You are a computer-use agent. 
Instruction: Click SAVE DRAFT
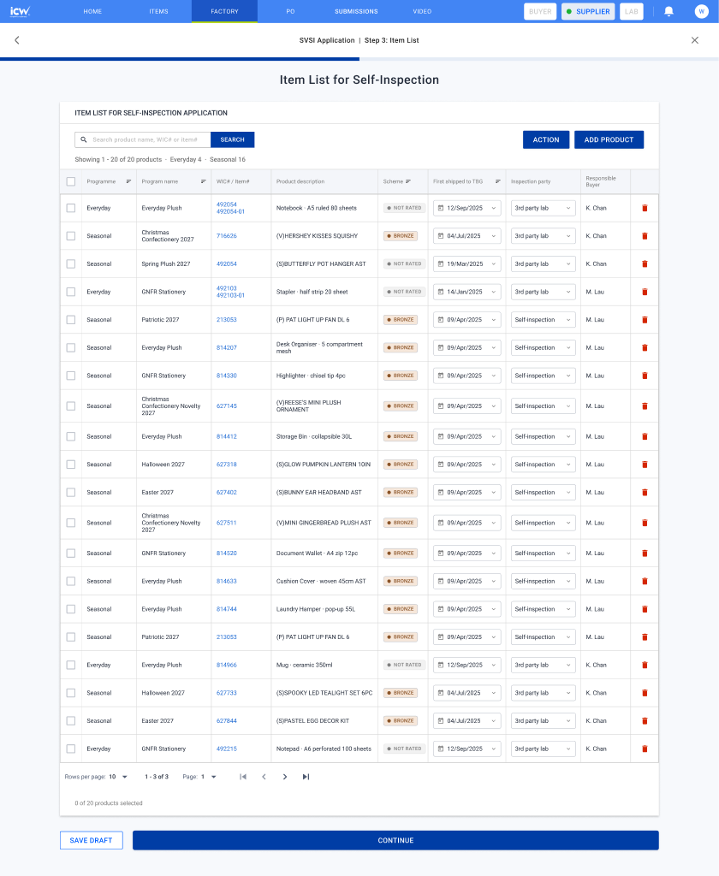coord(91,840)
